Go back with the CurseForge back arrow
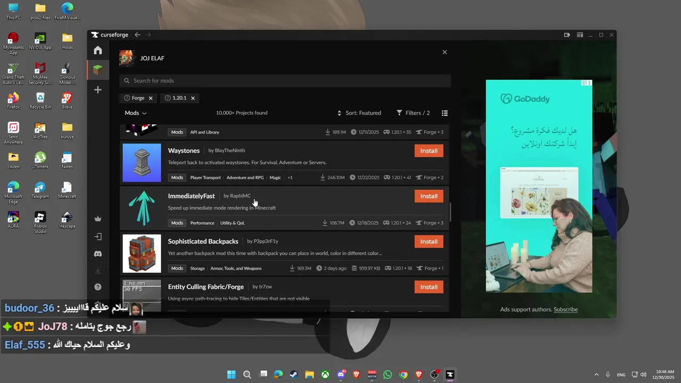 pos(137,35)
